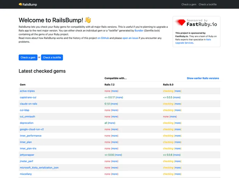Click more for deprecation Rails 8.0

tap(178, 123)
